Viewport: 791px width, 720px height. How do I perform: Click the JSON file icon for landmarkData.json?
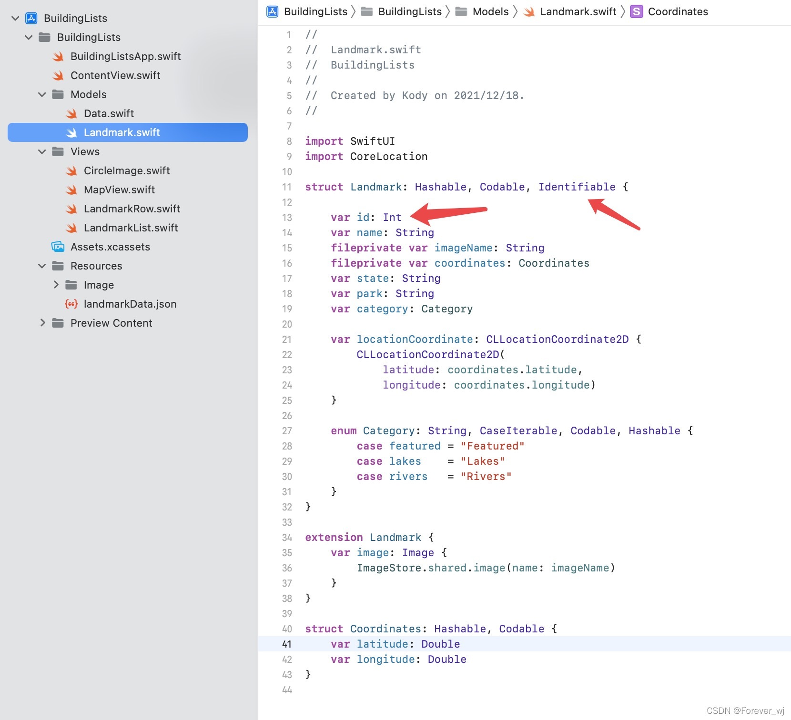click(x=71, y=304)
